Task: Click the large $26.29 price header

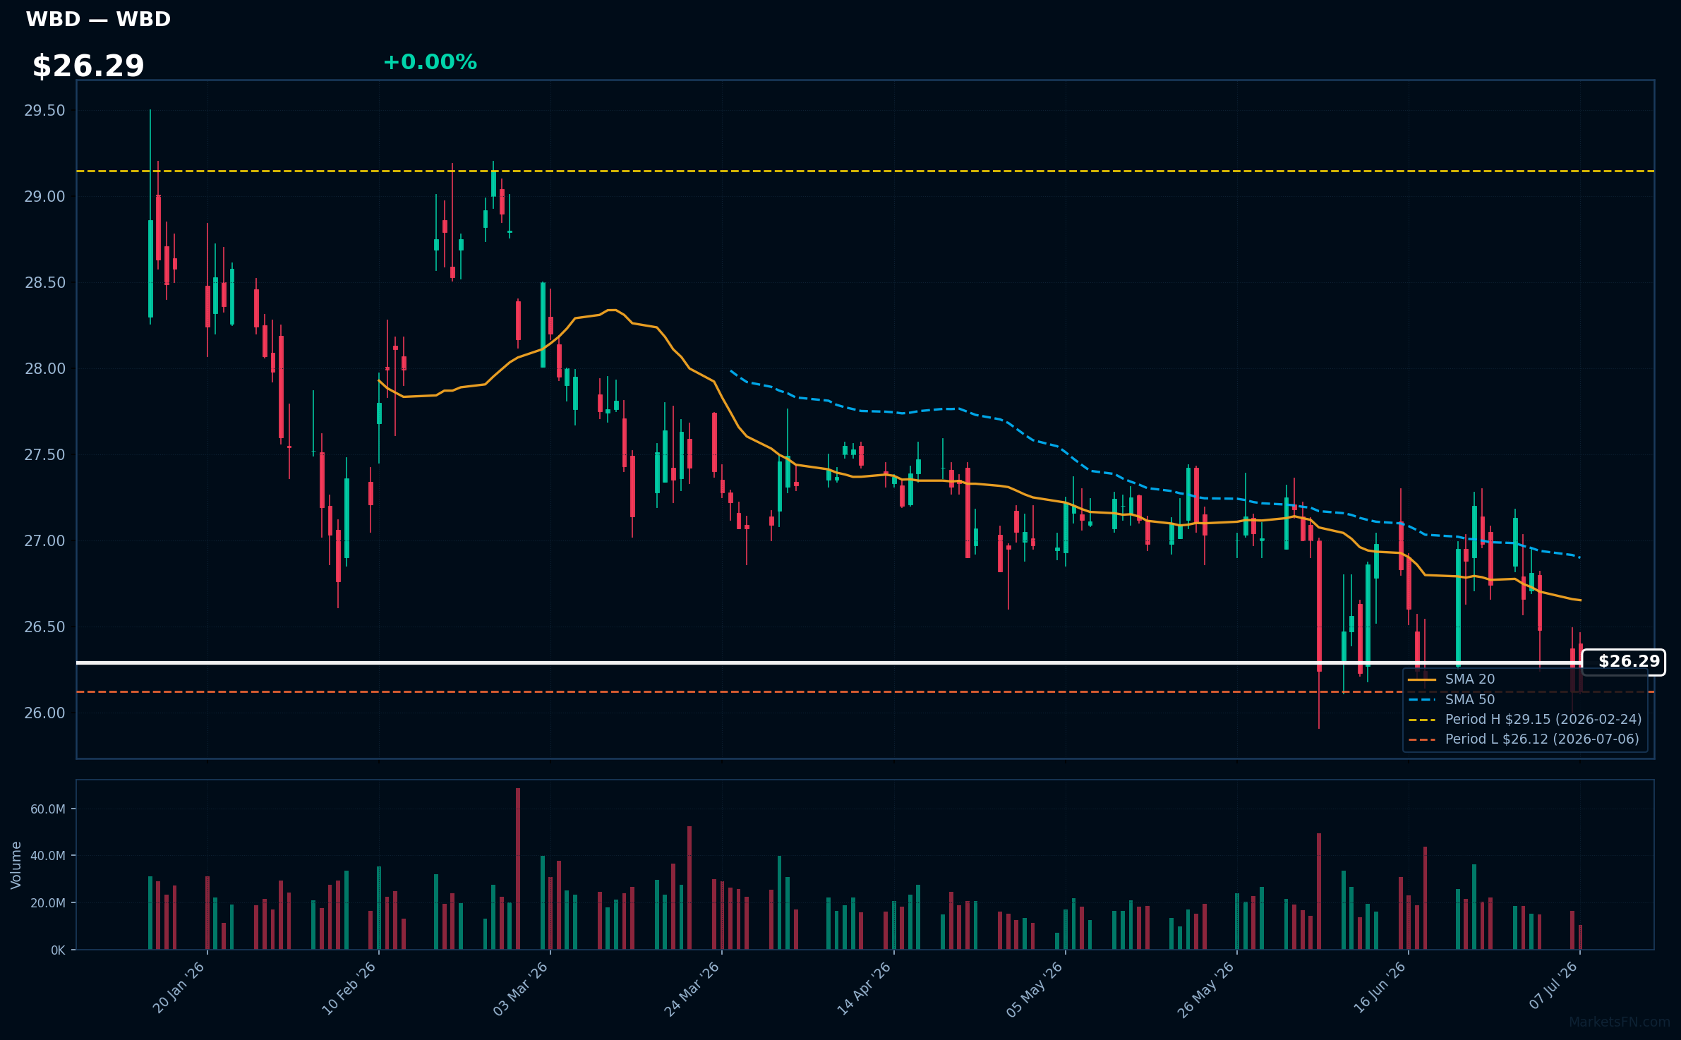Action: (x=88, y=66)
